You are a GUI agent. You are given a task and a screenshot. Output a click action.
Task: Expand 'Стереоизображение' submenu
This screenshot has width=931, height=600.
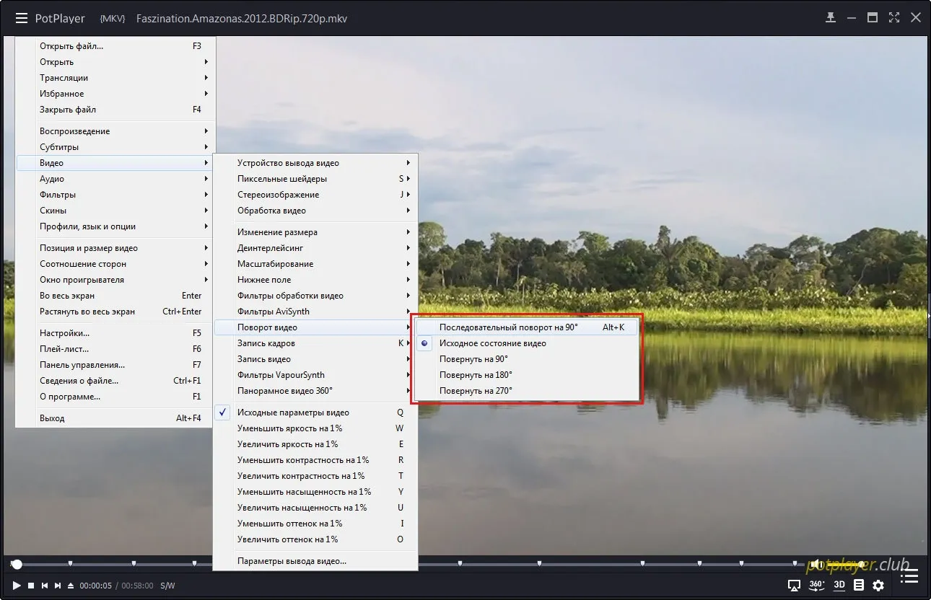tap(315, 195)
